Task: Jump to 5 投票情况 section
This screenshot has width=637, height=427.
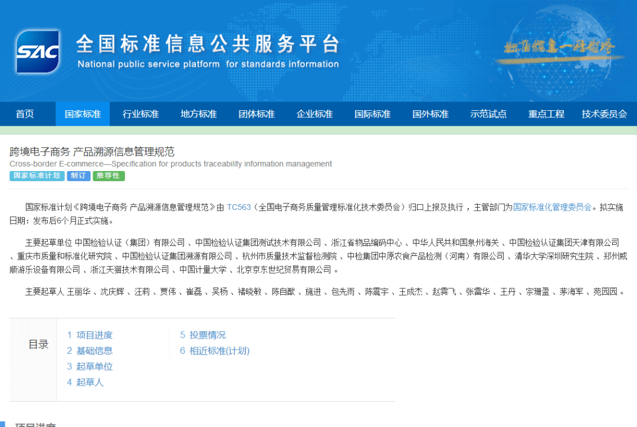Action: tap(203, 335)
